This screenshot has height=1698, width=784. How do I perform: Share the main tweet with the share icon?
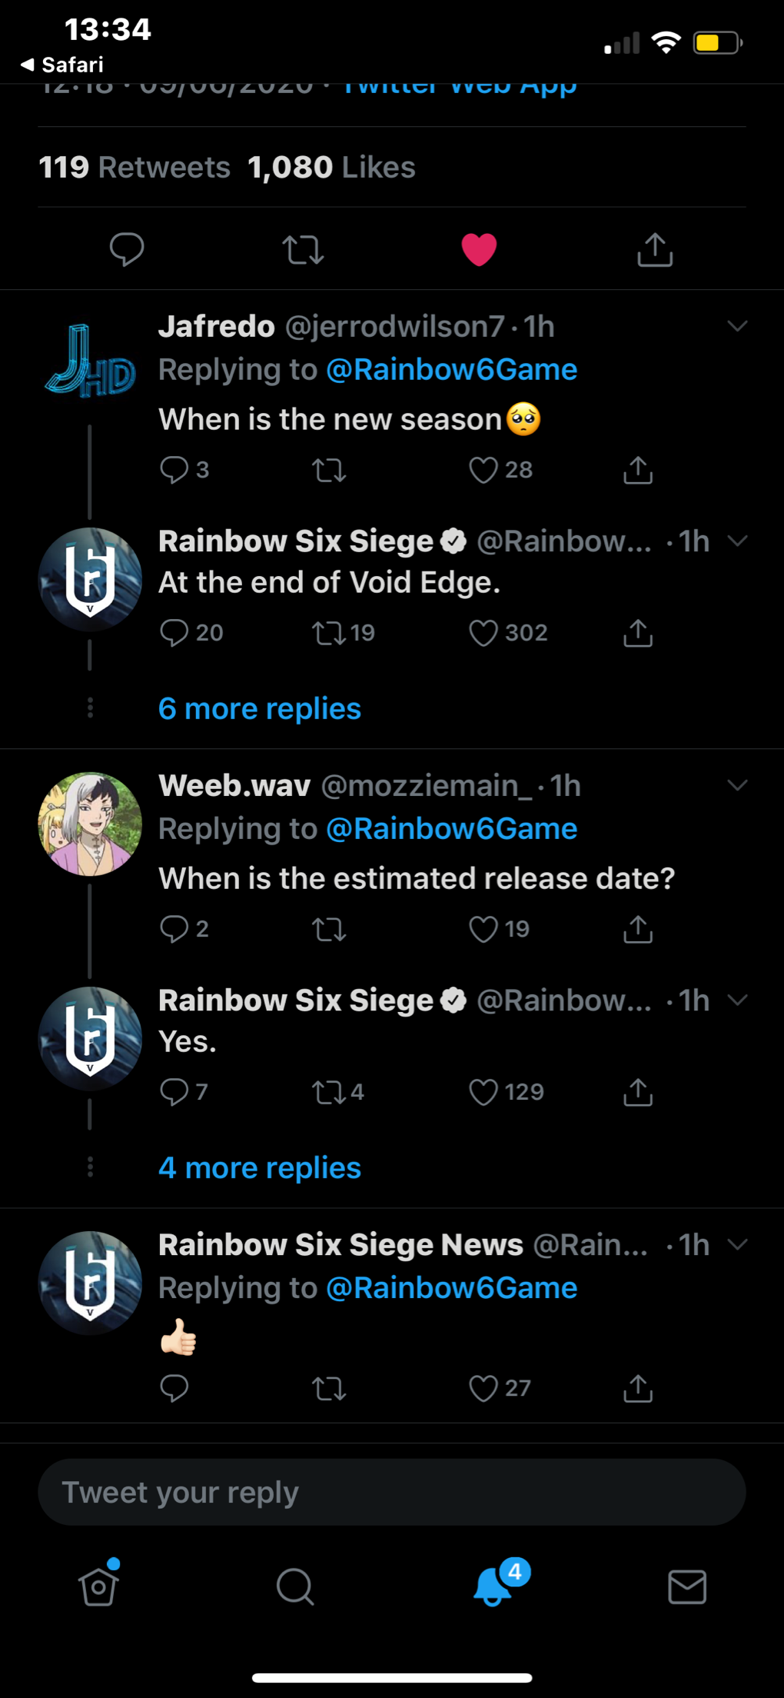pos(654,248)
